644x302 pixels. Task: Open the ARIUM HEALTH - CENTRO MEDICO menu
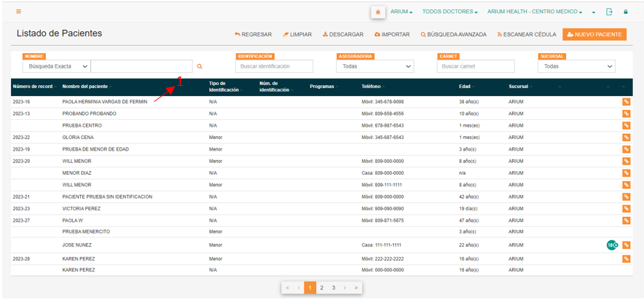(535, 12)
